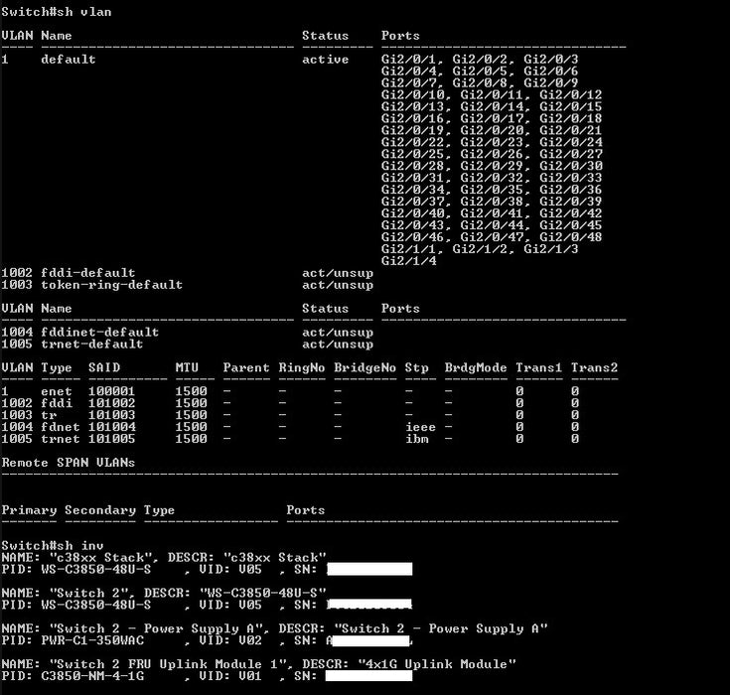Click the 'Trans2' column header
This screenshot has height=695, width=730.
coord(595,367)
